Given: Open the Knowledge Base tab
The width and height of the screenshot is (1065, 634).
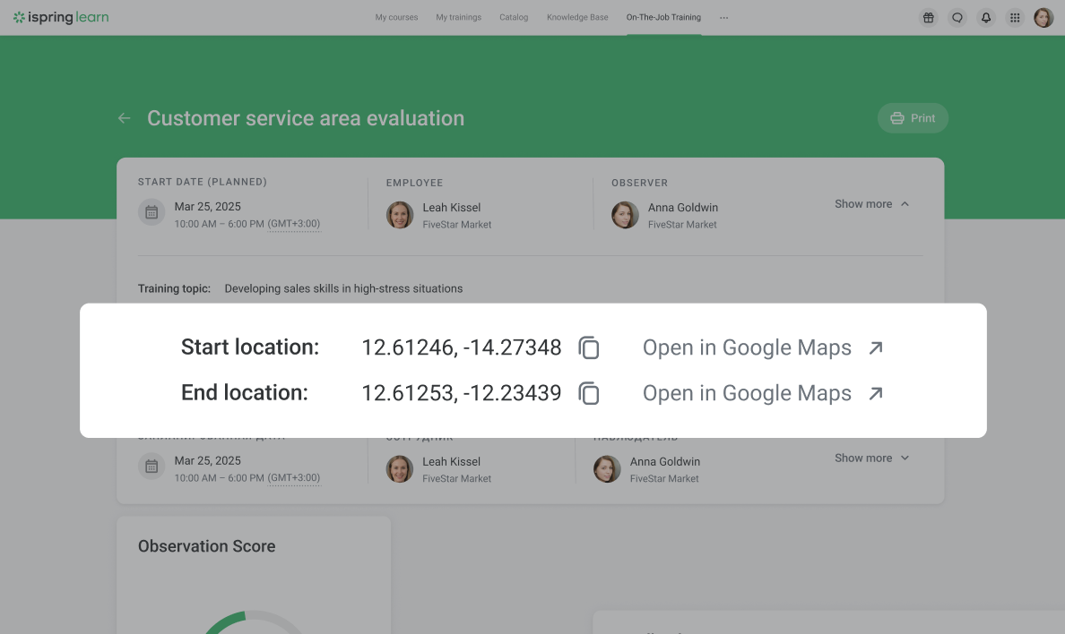Looking at the screenshot, I should pos(577,18).
